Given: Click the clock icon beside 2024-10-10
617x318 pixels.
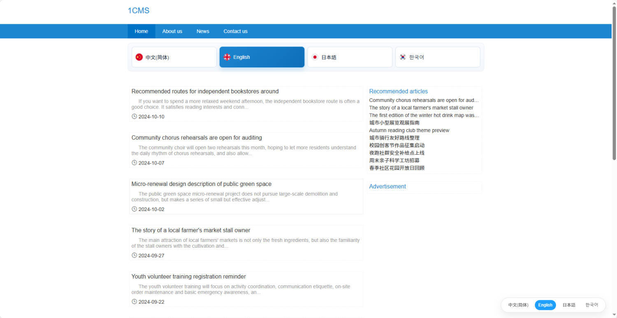Looking at the screenshot, I should 134,116.
